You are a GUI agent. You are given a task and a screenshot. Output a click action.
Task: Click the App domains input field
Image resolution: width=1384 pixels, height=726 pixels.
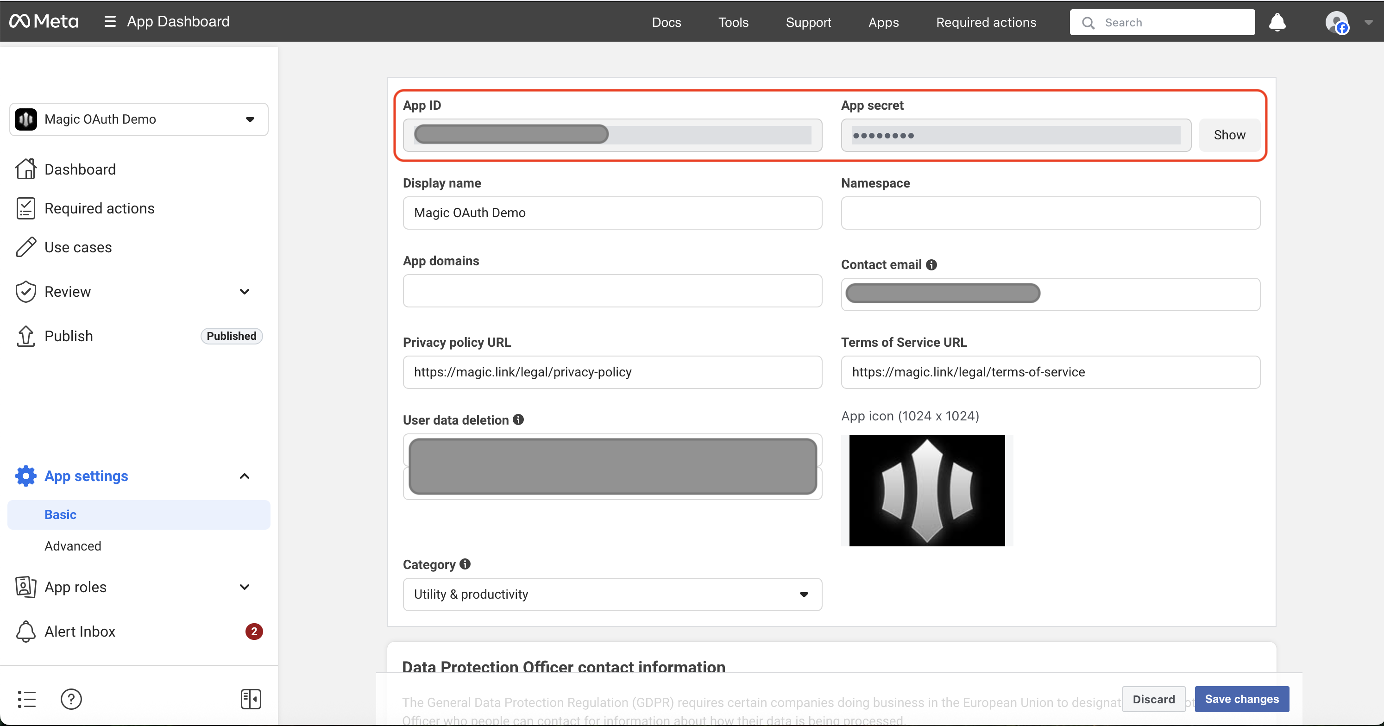point(612,290)
